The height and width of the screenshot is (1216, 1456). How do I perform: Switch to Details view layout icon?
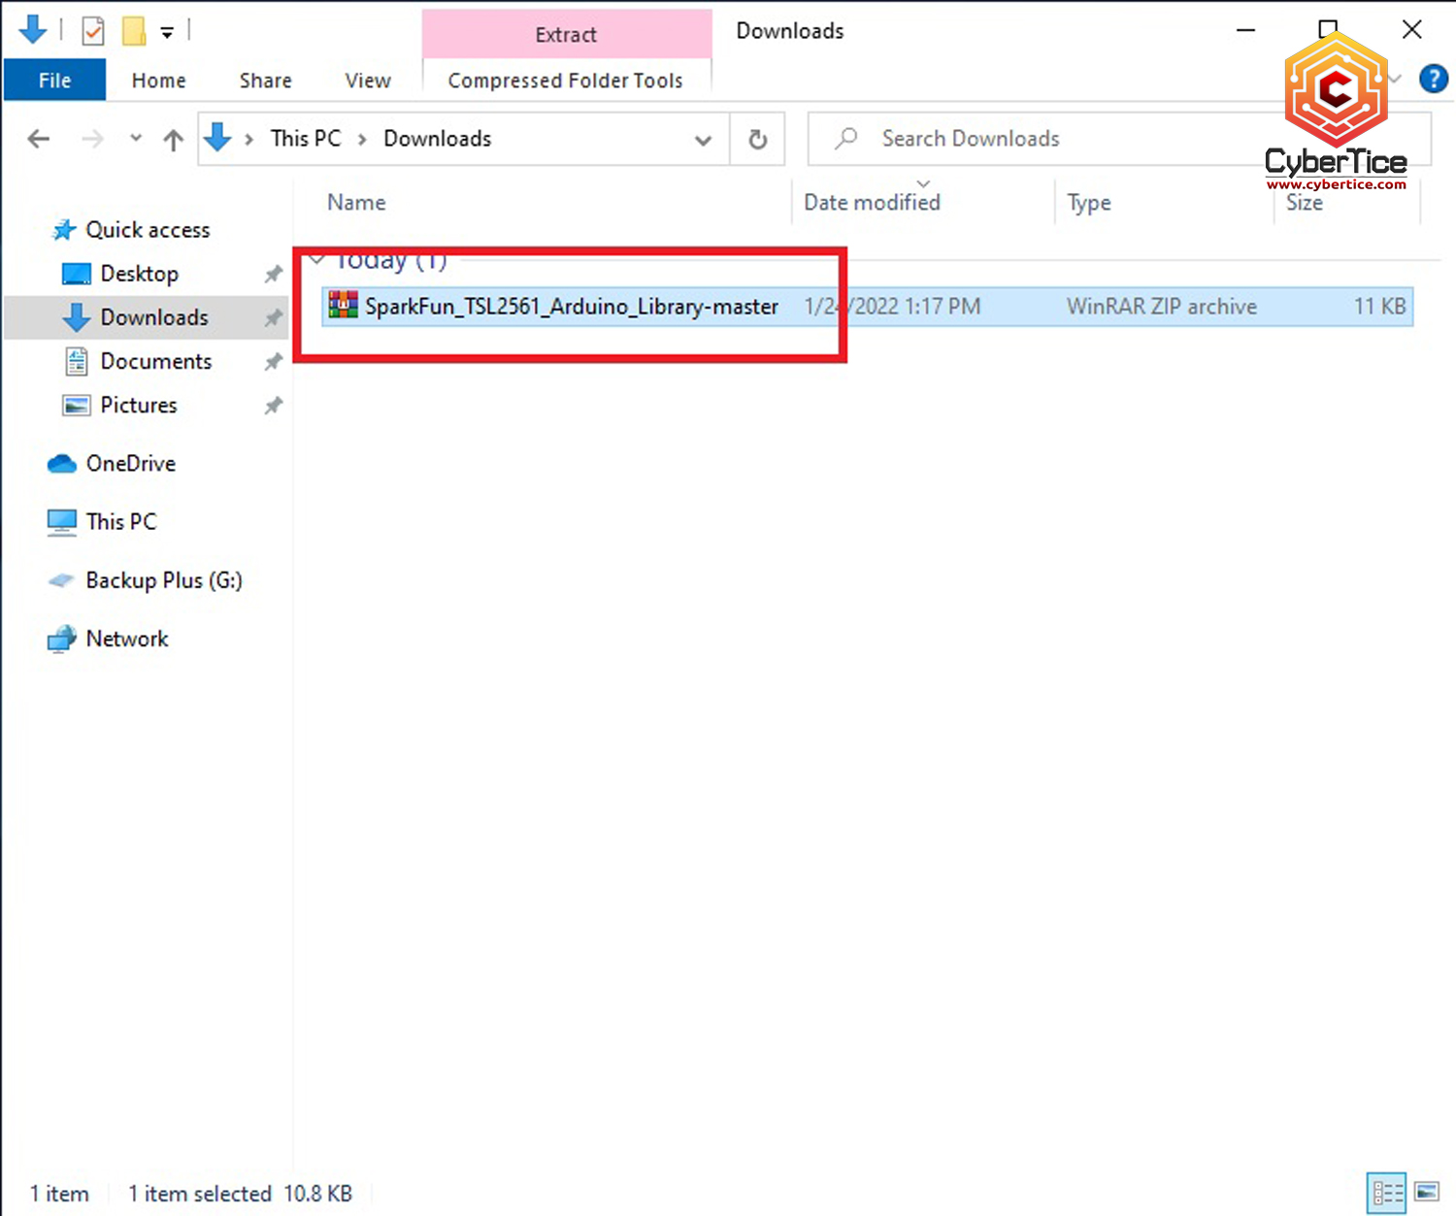pyautogui.click(x=1387, y=1193)
